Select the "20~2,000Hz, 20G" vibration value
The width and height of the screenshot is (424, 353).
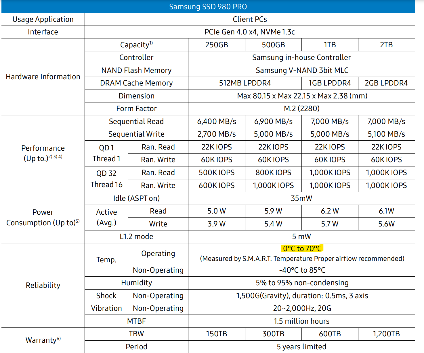(x=302, y=308)
